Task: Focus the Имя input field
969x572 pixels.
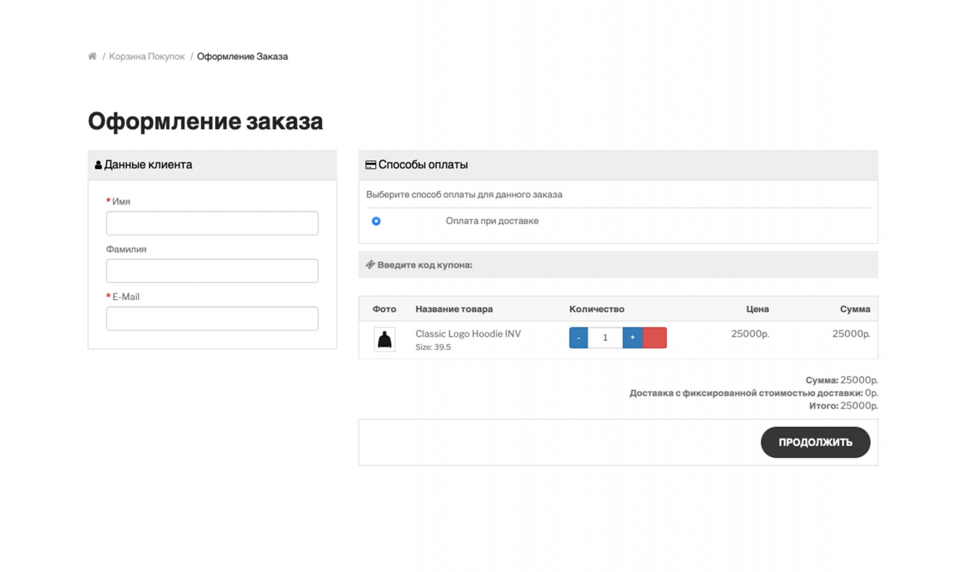Action: (212, 223)
